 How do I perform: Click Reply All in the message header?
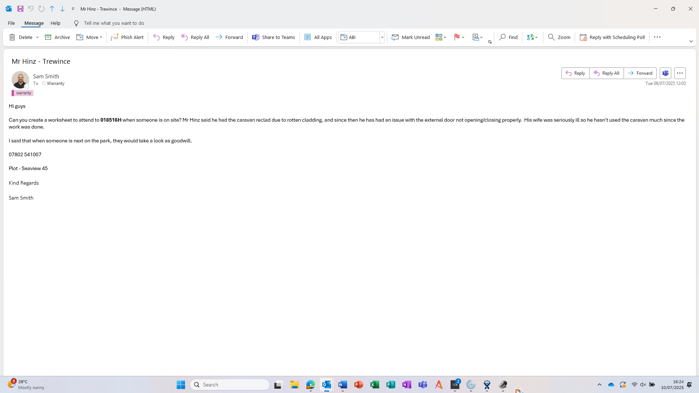point(606,73)
